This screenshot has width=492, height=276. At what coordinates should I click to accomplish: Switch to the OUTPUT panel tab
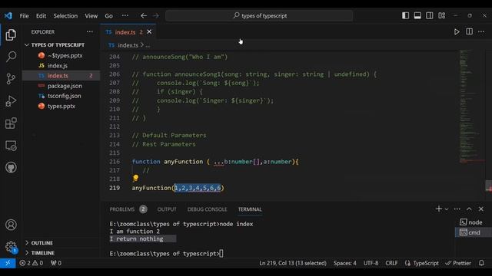click(x=167, y=209)
